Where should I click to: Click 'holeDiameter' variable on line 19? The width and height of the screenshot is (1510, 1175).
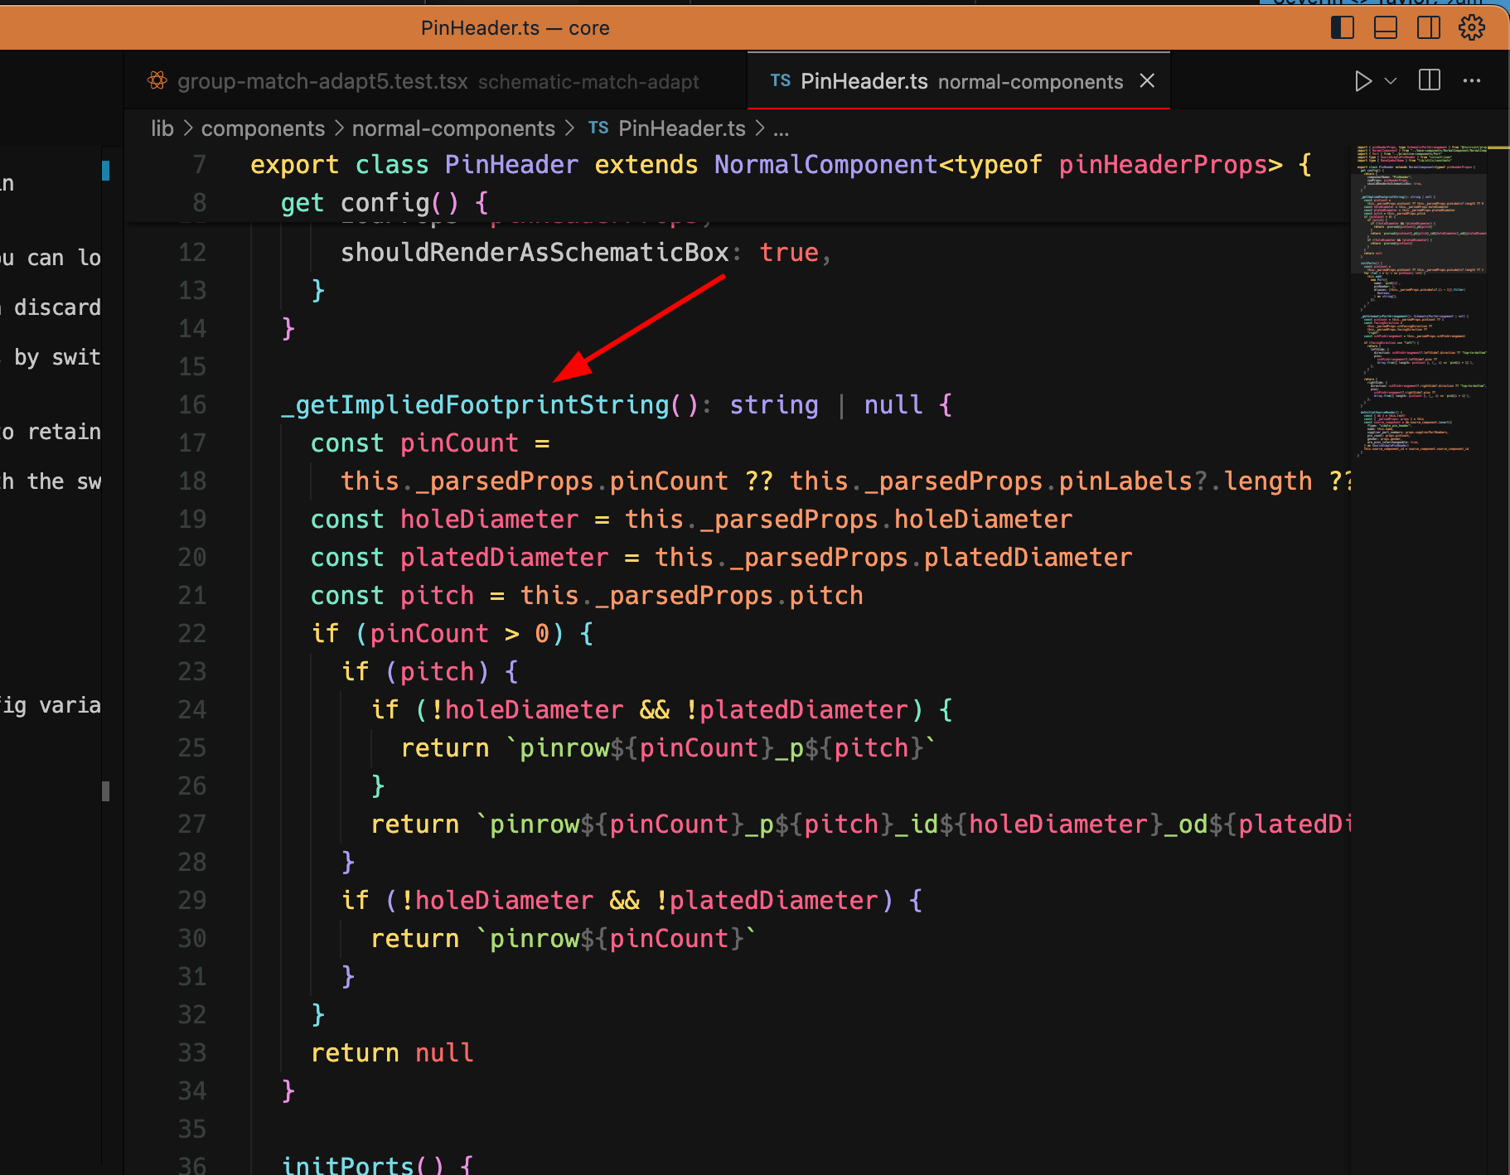[489, 520]
